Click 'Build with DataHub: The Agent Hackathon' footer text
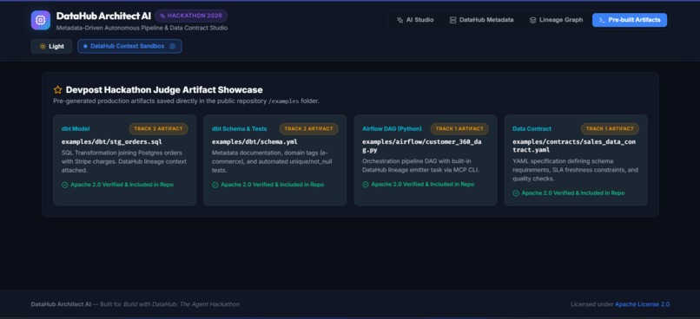 (x=182, y=304)
